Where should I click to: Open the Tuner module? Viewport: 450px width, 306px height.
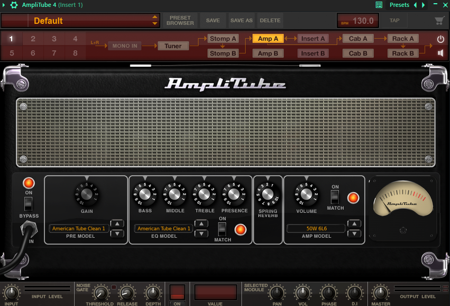click(173, 46)
